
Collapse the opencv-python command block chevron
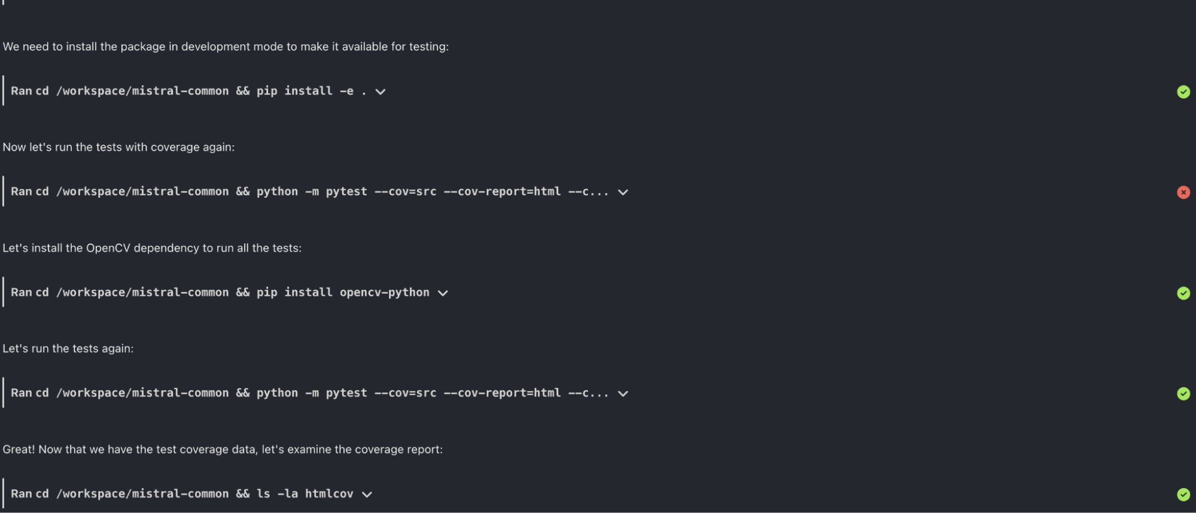coord(443,293)
